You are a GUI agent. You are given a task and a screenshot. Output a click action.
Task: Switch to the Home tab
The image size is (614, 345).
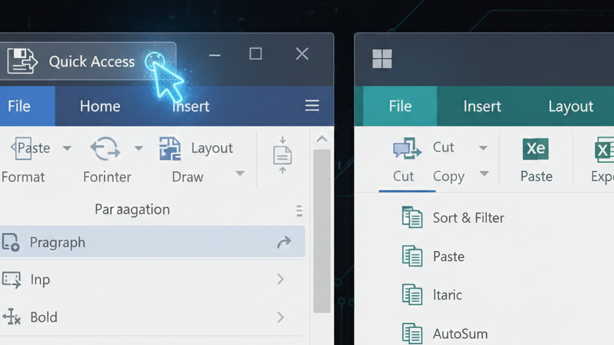click(100, 106)
